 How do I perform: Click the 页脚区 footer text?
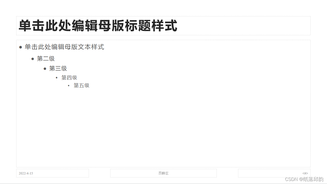164,173
